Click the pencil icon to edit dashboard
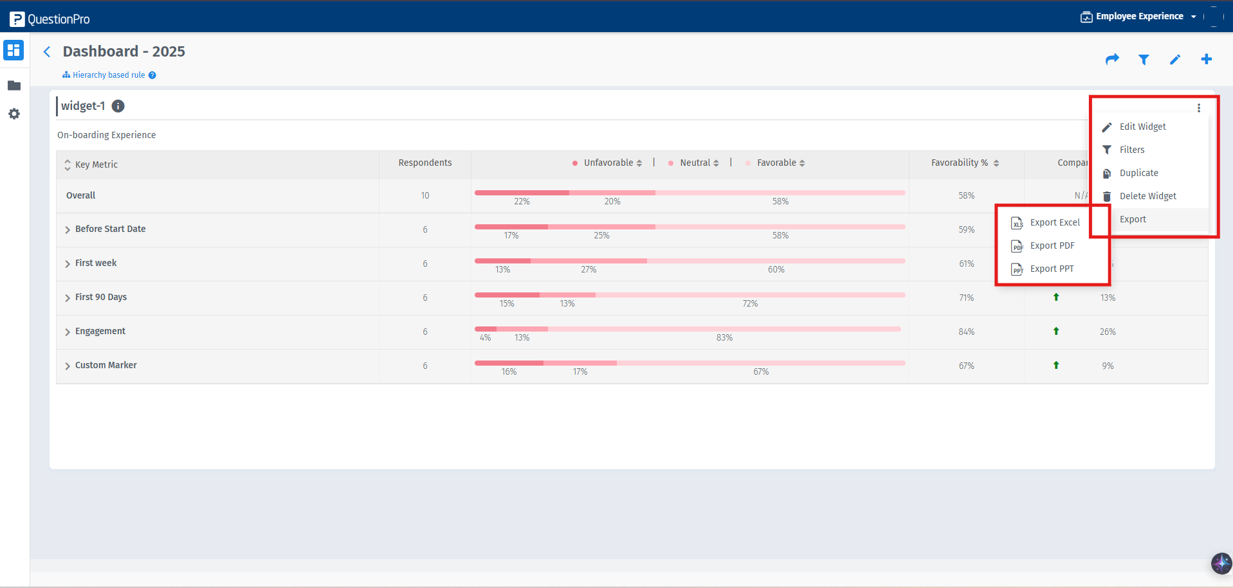The width and height of the screenshot is (1233, 588). coord(1175,59)
